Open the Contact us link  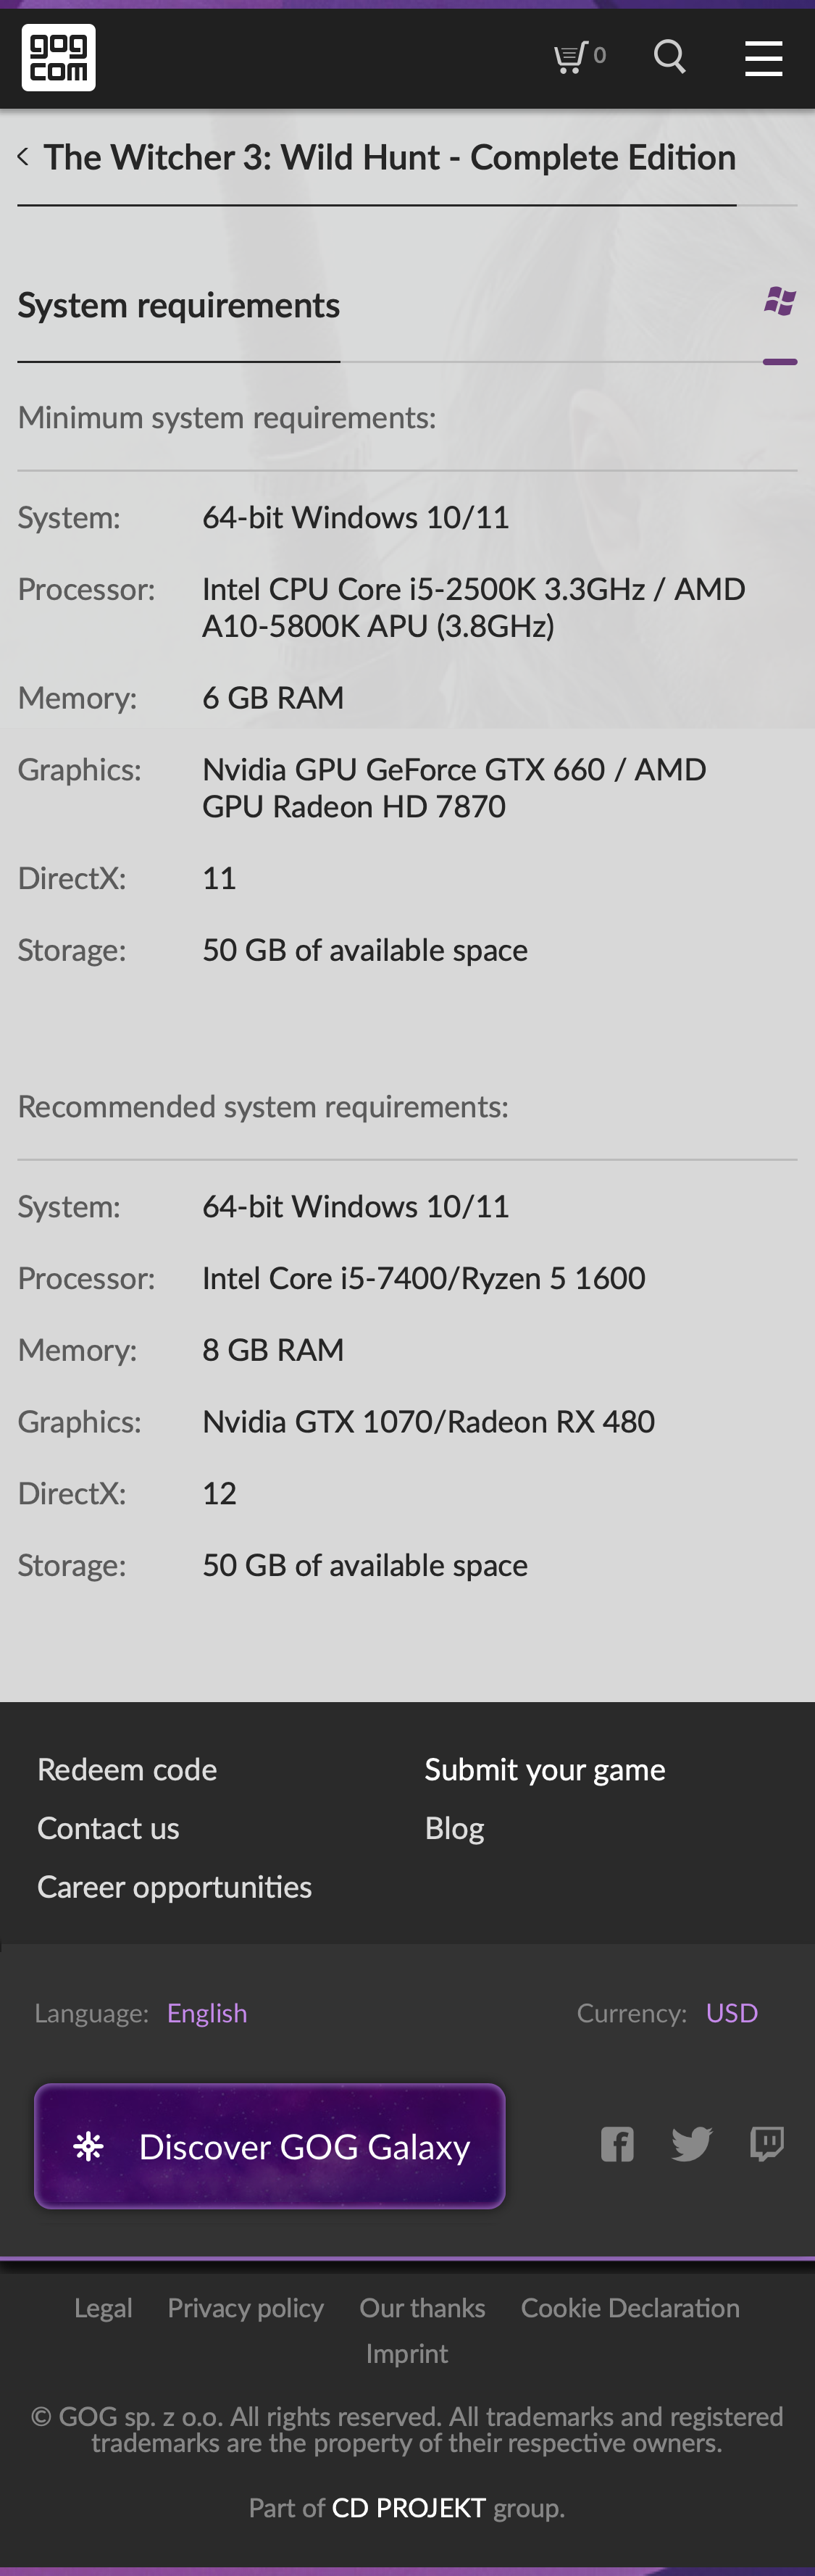click(x=108, y=1828)
